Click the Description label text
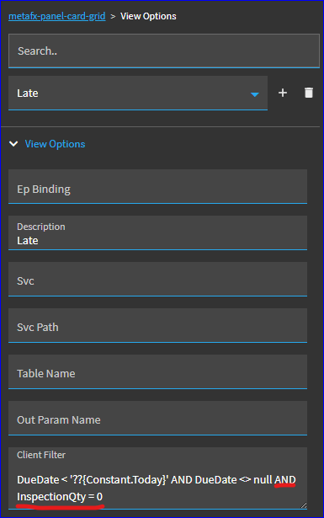 41,227
